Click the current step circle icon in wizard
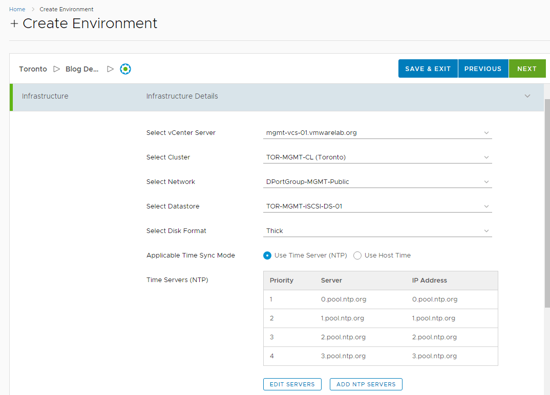Image resolution: width=550 pixels, height=395 pixels. (x=125, y=69)
